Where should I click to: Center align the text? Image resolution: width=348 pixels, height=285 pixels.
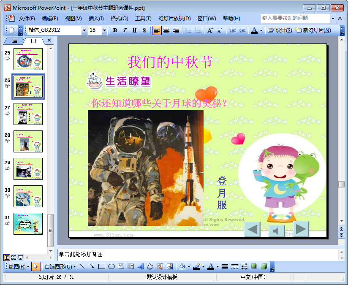click(x=166, y=30)
